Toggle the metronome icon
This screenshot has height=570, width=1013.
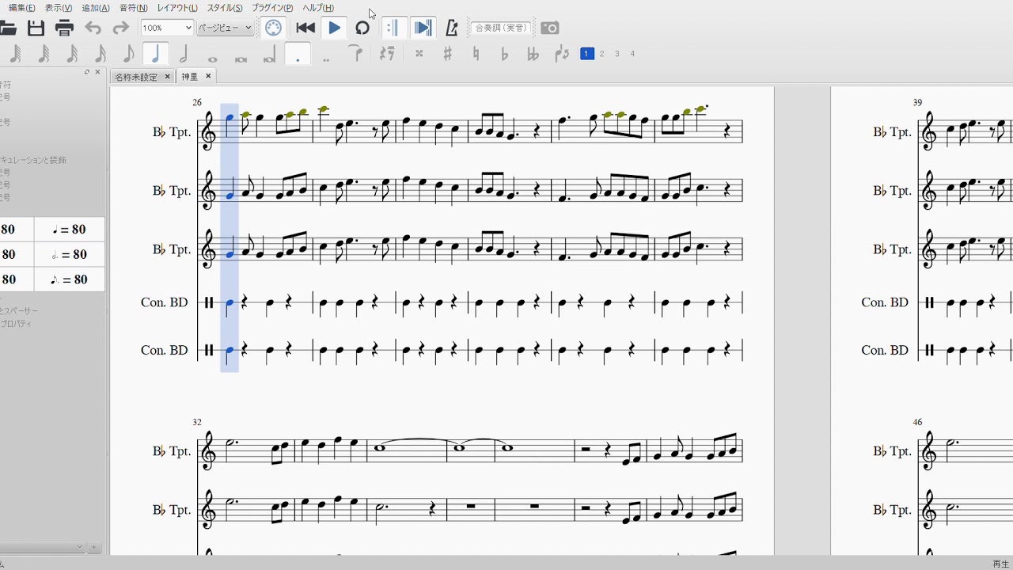click(452, 28)
